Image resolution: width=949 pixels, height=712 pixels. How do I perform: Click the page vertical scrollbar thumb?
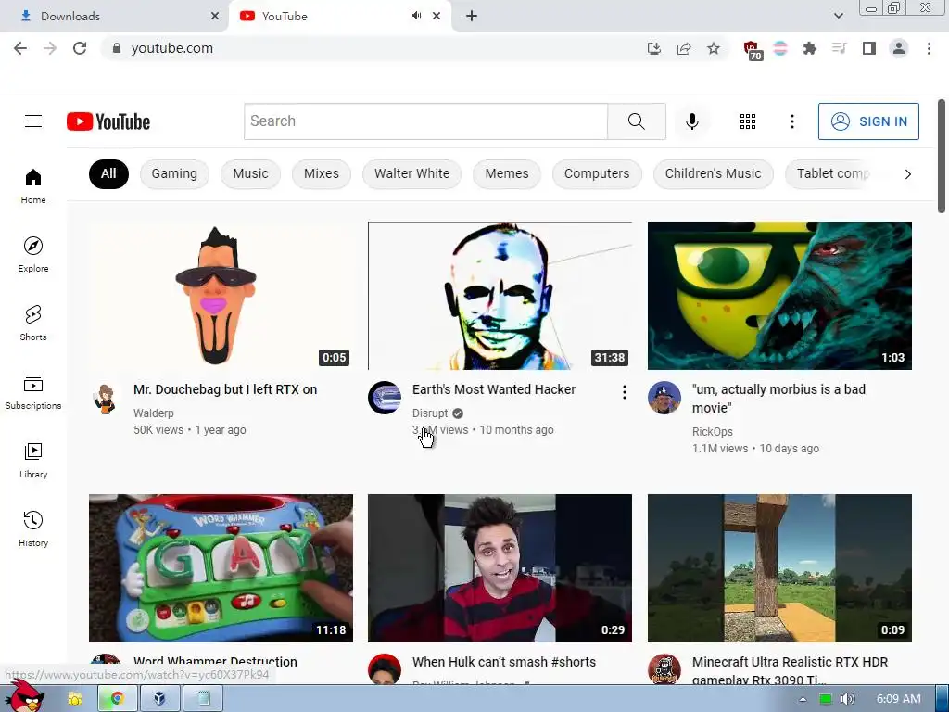(942, 156)
